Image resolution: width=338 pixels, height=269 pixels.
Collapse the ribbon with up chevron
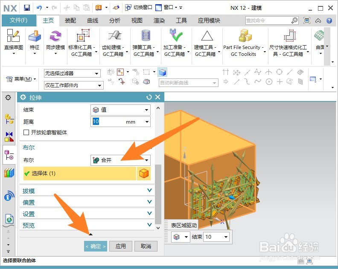tap(318, 20)
